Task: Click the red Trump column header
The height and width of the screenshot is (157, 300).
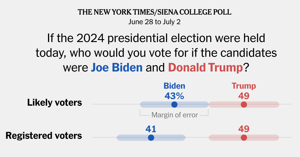Action: click(x=244, y=86)
